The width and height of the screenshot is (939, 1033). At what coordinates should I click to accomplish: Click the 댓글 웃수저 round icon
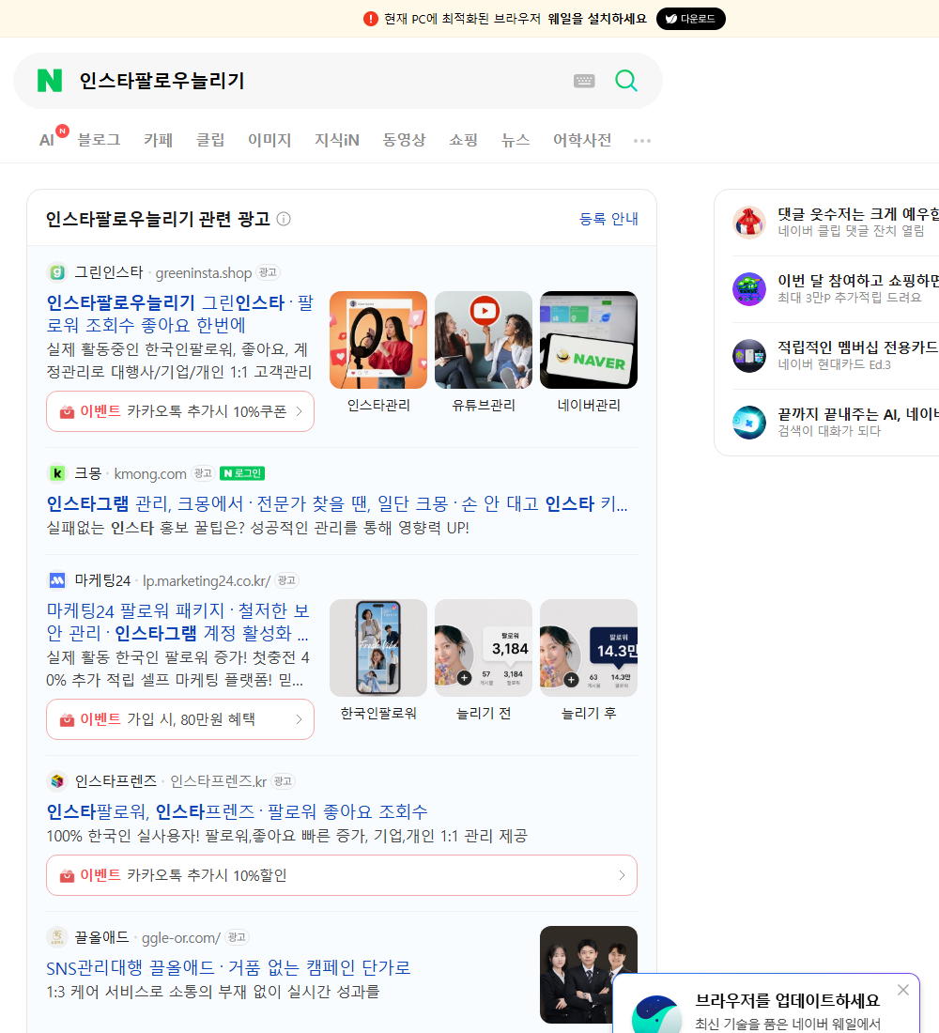(749, 222)
